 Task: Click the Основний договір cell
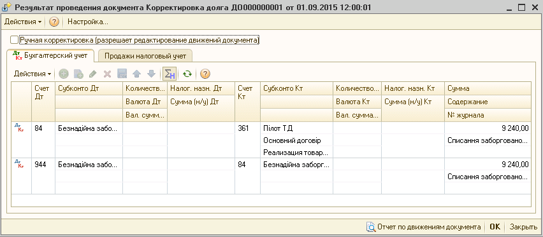[296, 140]
